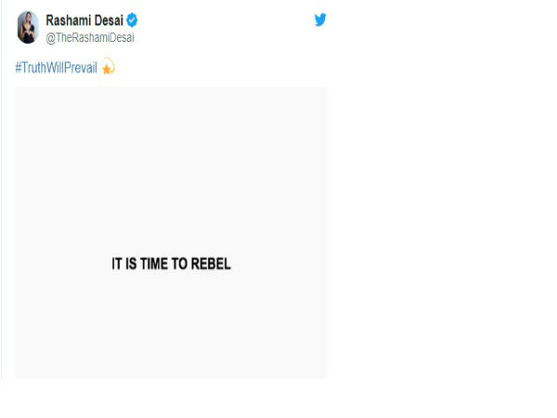This screenshot has width=557, height=418.
Task: Click the star emoji after the hashtag
Action: pos(108,69)
